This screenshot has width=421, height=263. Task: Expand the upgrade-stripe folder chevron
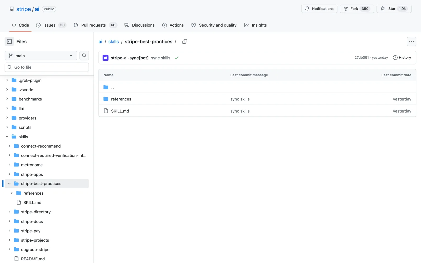(x=9, y=249)
